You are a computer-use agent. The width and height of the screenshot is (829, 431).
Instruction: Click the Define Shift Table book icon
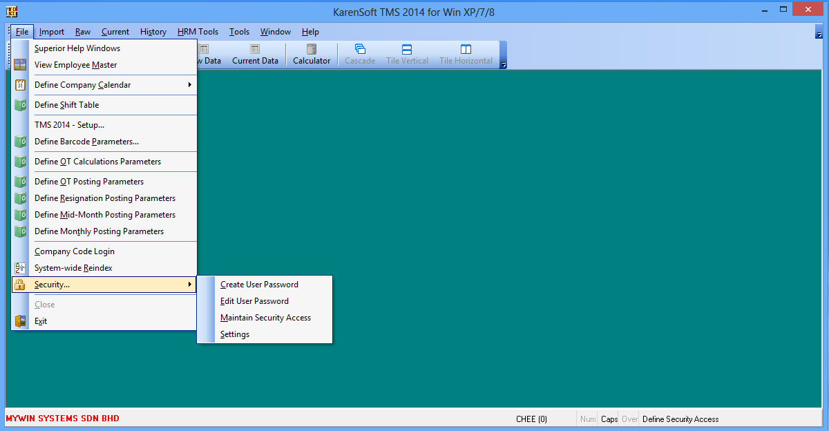20,105
